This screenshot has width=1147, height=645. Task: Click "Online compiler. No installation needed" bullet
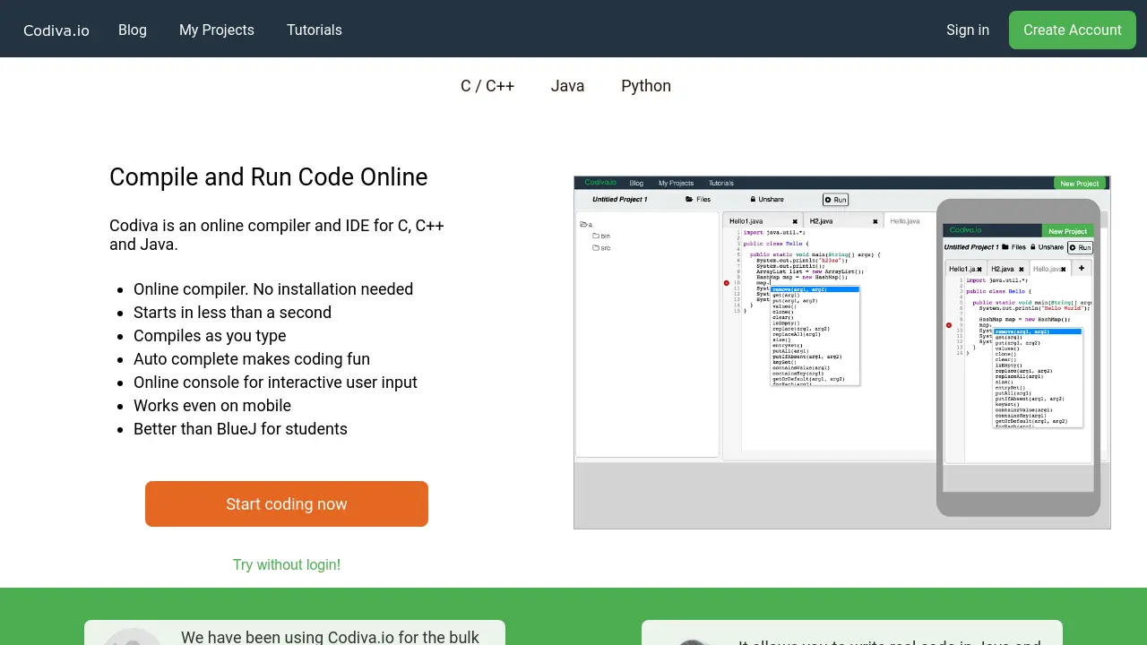point(273,289)
